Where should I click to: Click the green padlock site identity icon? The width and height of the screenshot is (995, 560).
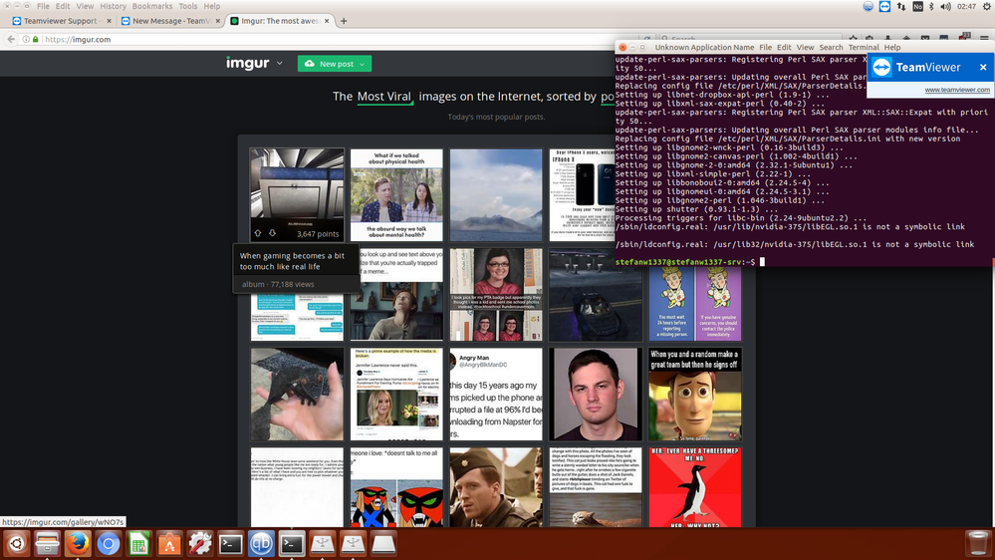(36, 40)
